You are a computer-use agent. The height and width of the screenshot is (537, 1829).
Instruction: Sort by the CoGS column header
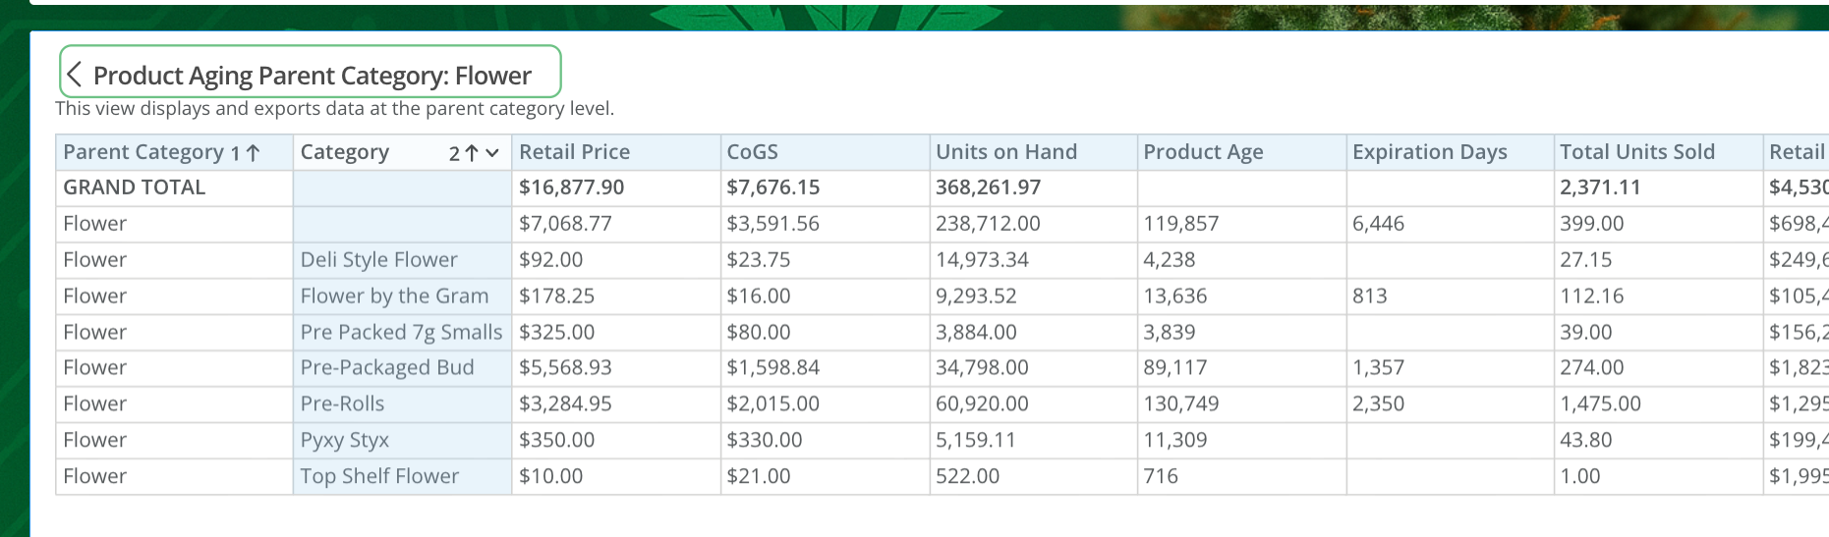(752, 152)
